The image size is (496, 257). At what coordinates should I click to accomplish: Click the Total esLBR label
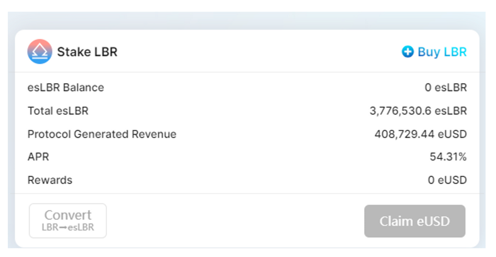pyautogui.click(x=58, y=111)
